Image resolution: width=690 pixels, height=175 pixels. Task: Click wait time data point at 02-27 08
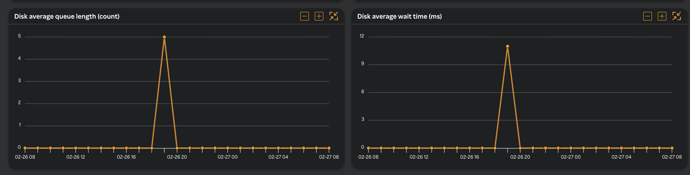point(672,148)
